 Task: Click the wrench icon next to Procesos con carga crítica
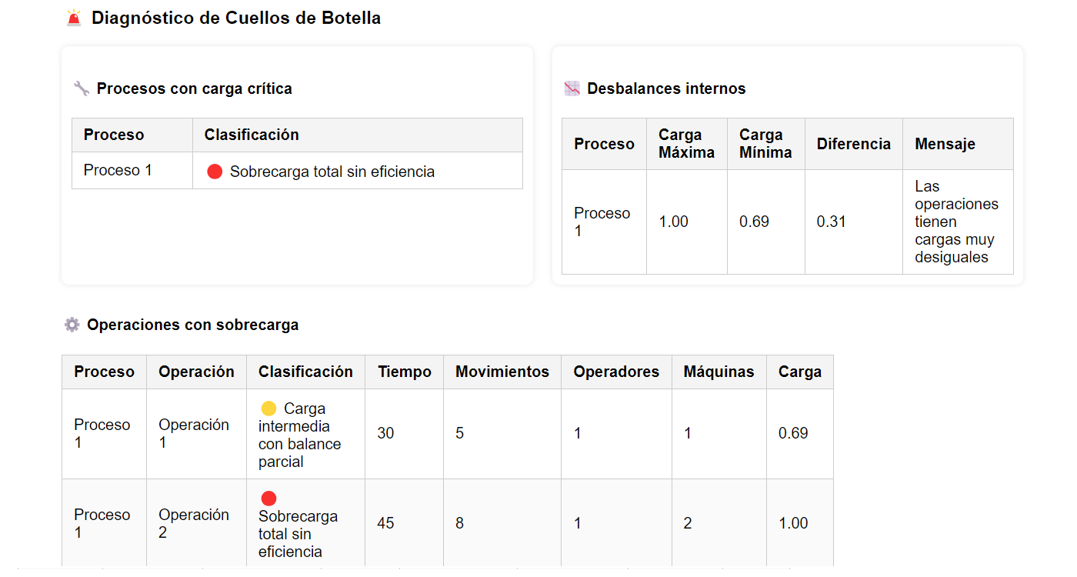point(81,88)
